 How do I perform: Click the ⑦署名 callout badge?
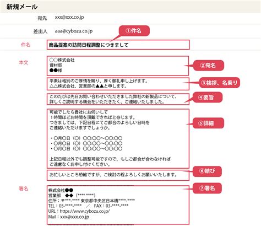(207, 188)
